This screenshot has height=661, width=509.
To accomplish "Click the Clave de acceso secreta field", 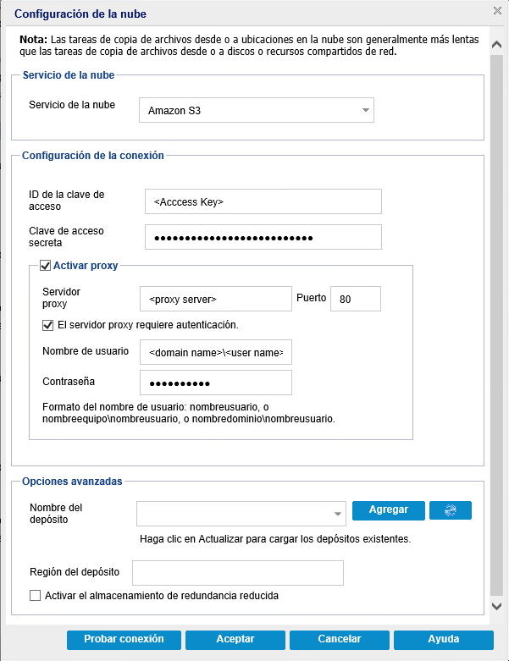I will point(263,237).
